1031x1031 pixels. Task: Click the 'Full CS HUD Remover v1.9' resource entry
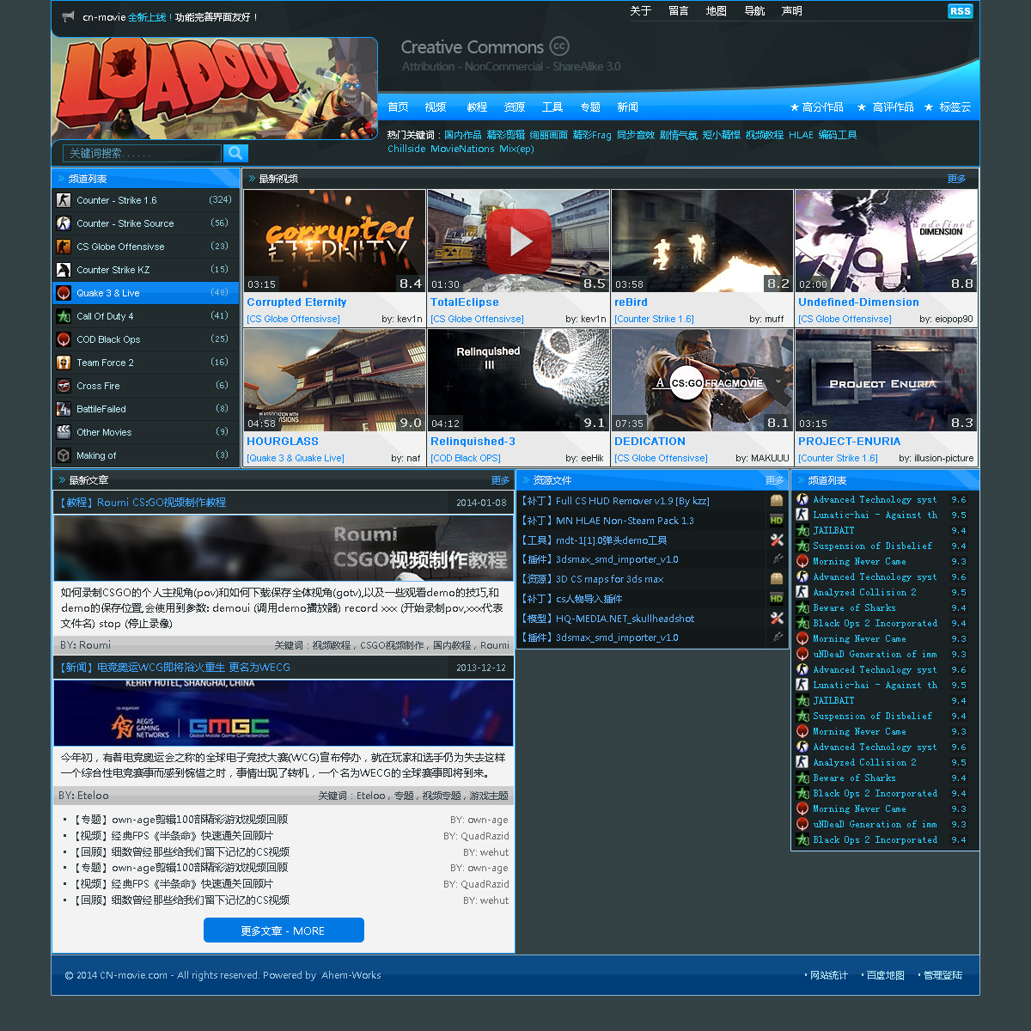615,501
